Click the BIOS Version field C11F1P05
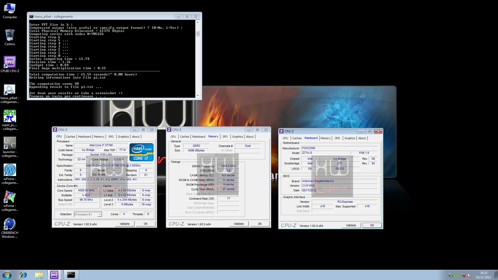Viewport: 498px width, 280px height. pyautogui.click(x=340, y=186)
